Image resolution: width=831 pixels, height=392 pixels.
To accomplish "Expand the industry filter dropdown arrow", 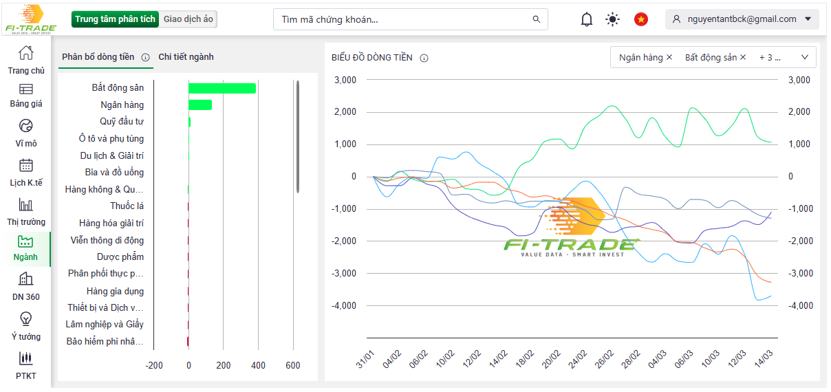I will point(805,58).
